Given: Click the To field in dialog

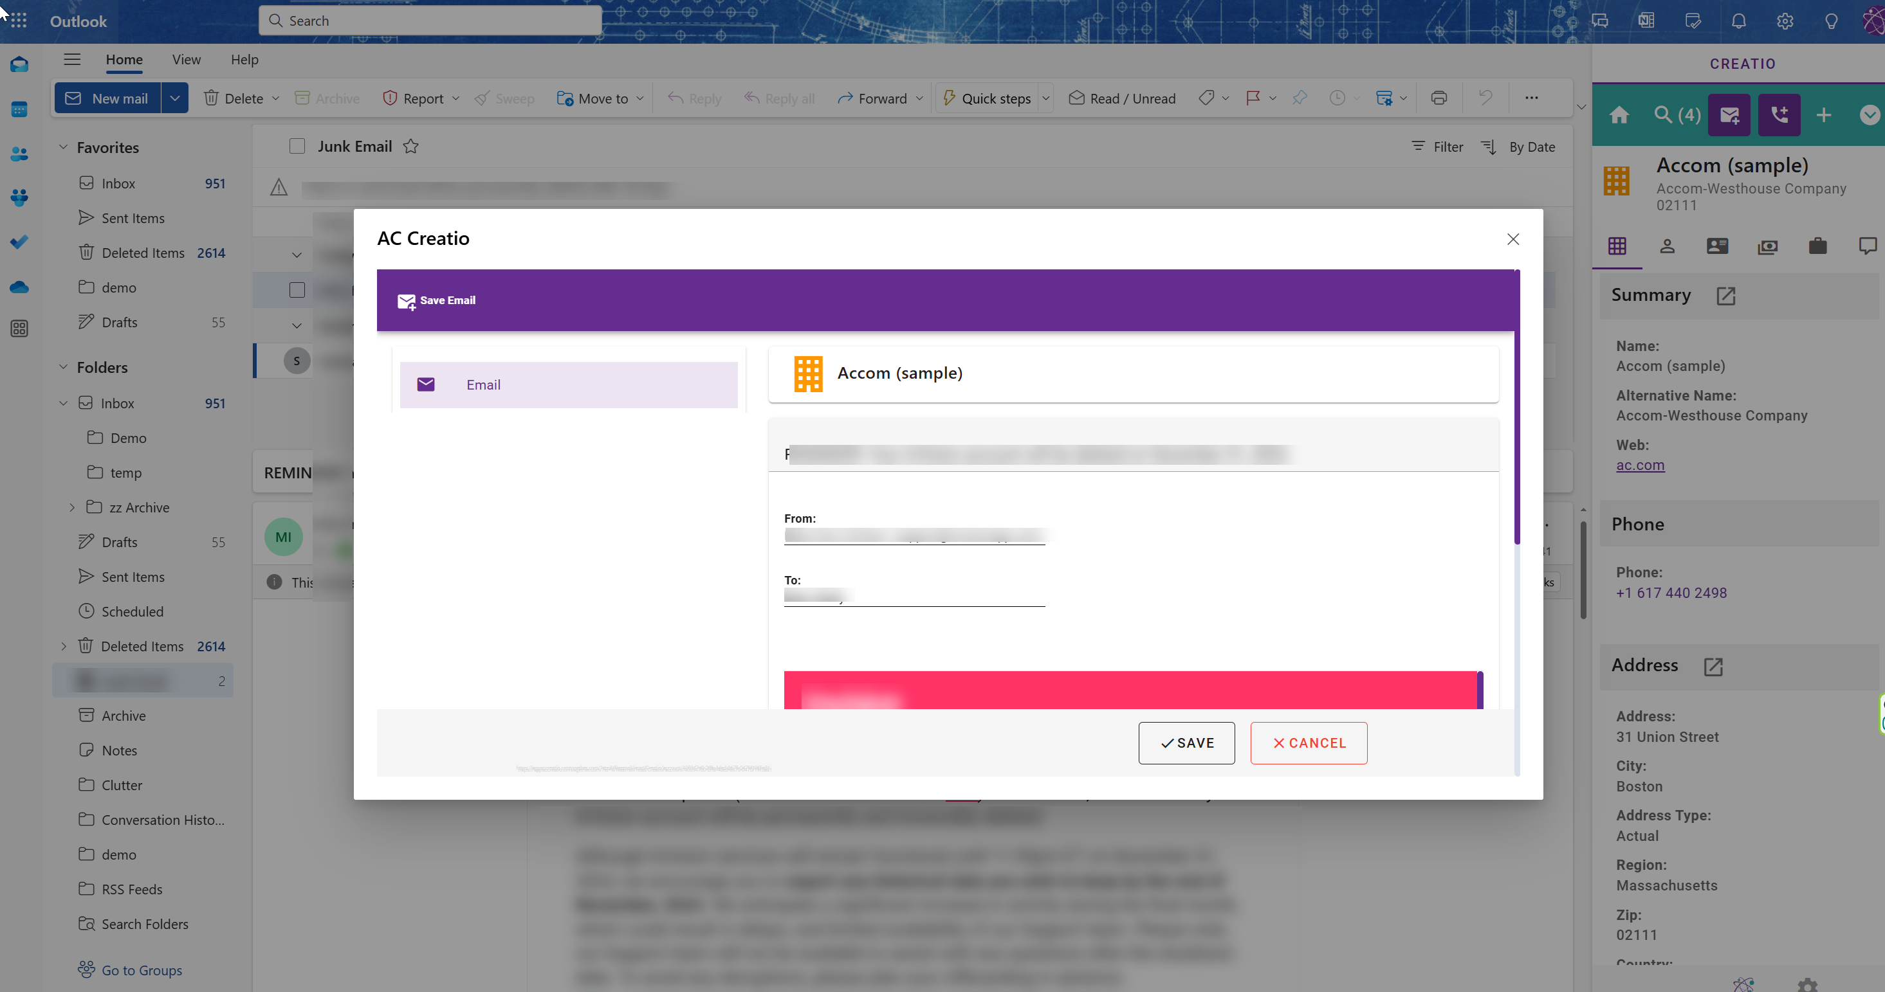Looking at the screenshot, I should (914, 597).
